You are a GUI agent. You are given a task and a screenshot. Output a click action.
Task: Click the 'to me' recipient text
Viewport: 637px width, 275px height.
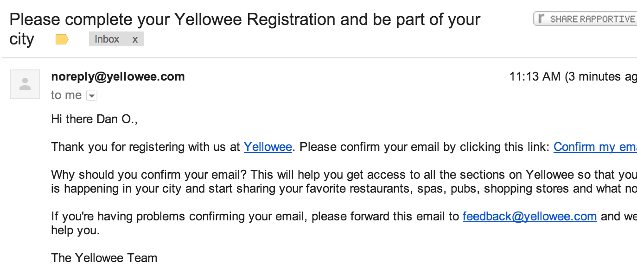(66, 95)
